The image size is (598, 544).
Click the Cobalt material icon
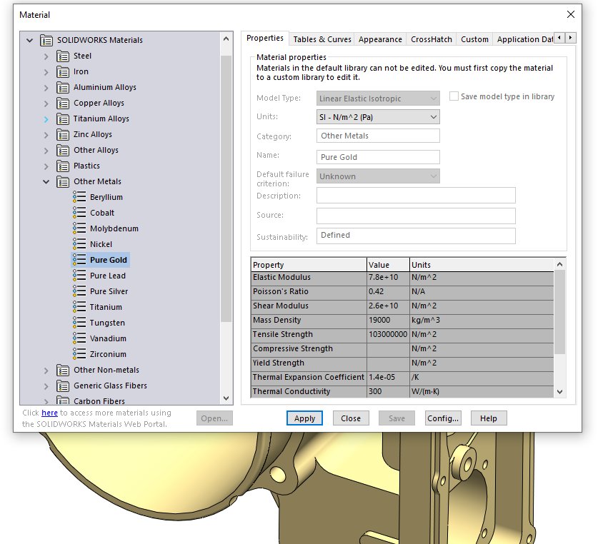tap(79, 212)
